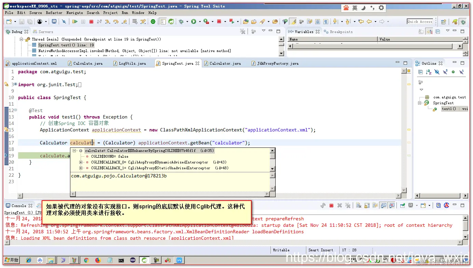473x268 pixels.
Task: Collapse the Thread [main] node in Debug view
Action: (21, 39)
